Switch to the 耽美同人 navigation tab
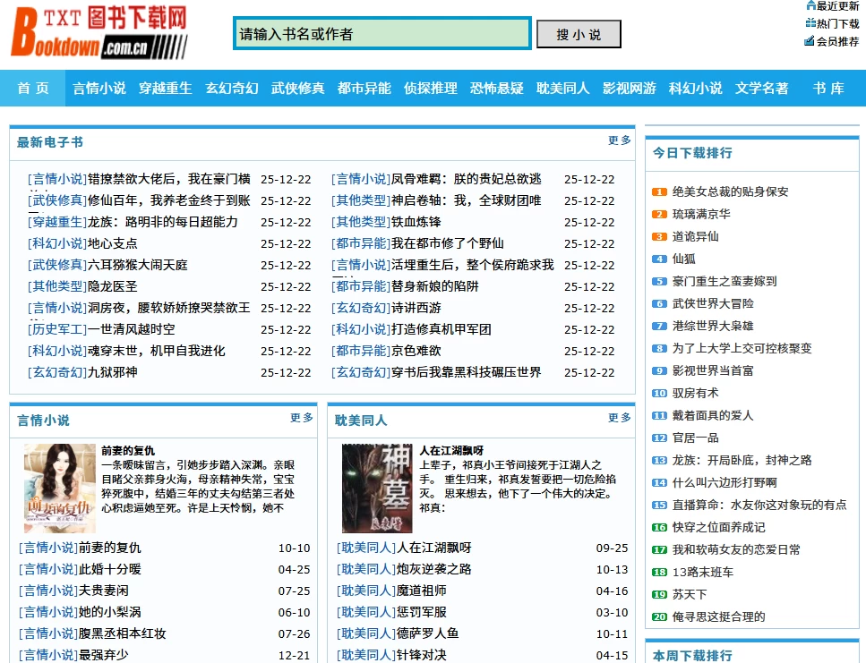The image size is (866, 663). click(562, 89)
